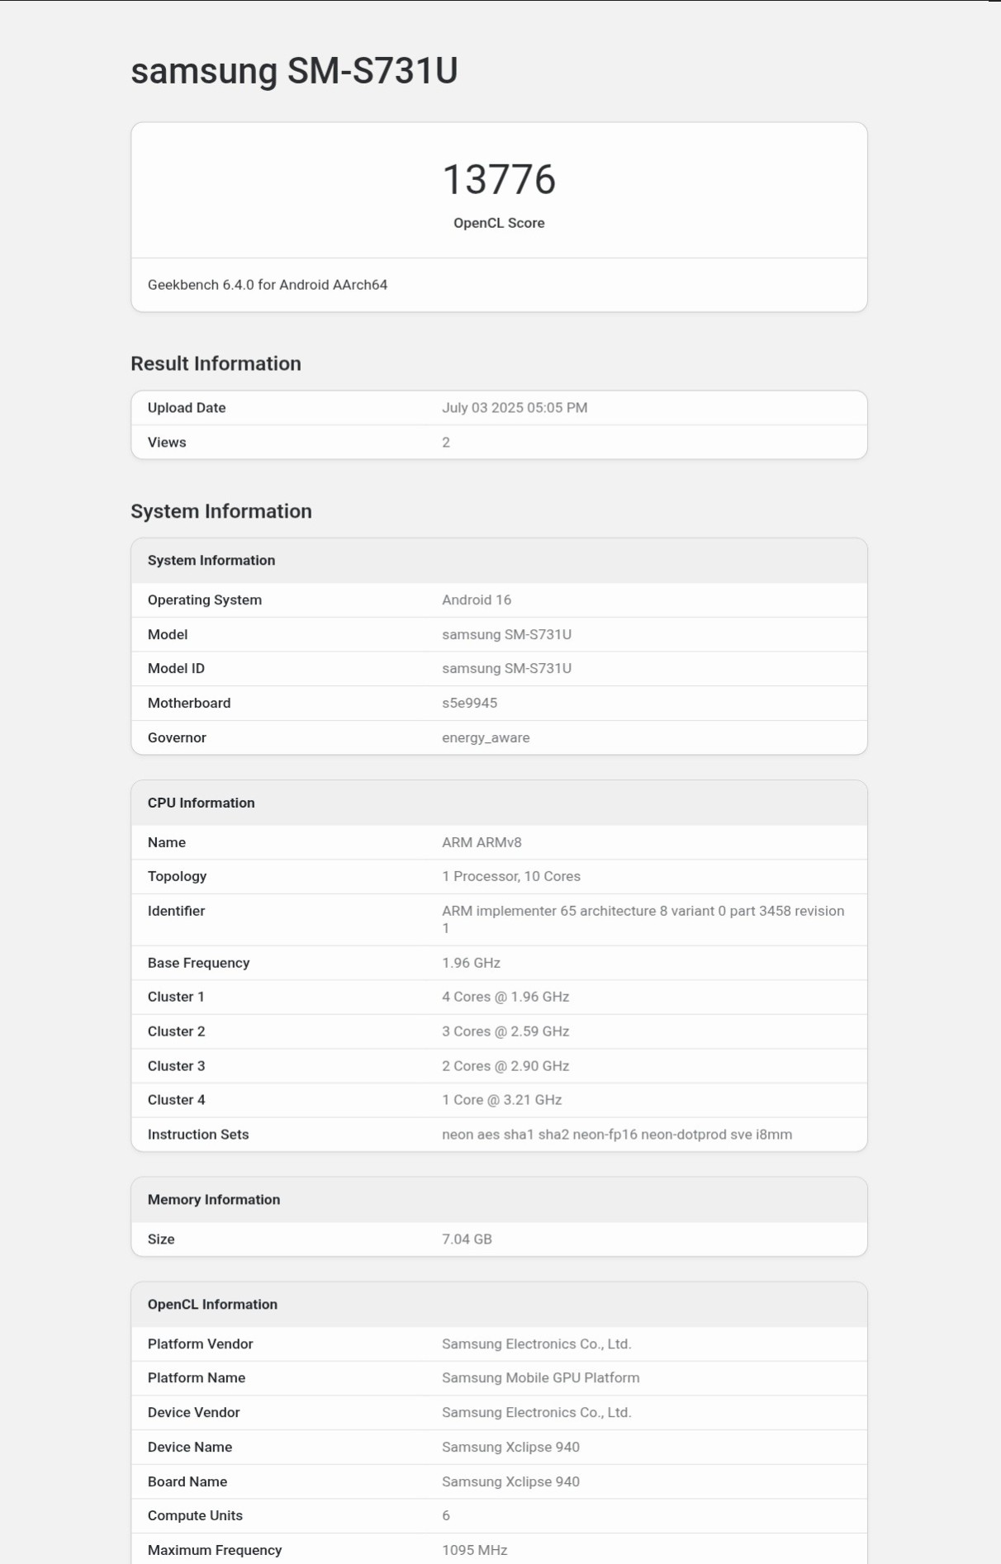Click the Device Name value Samsung Xclipse 940
This screenshot has height=1564, width=1001.
(x=510, y=1448)
